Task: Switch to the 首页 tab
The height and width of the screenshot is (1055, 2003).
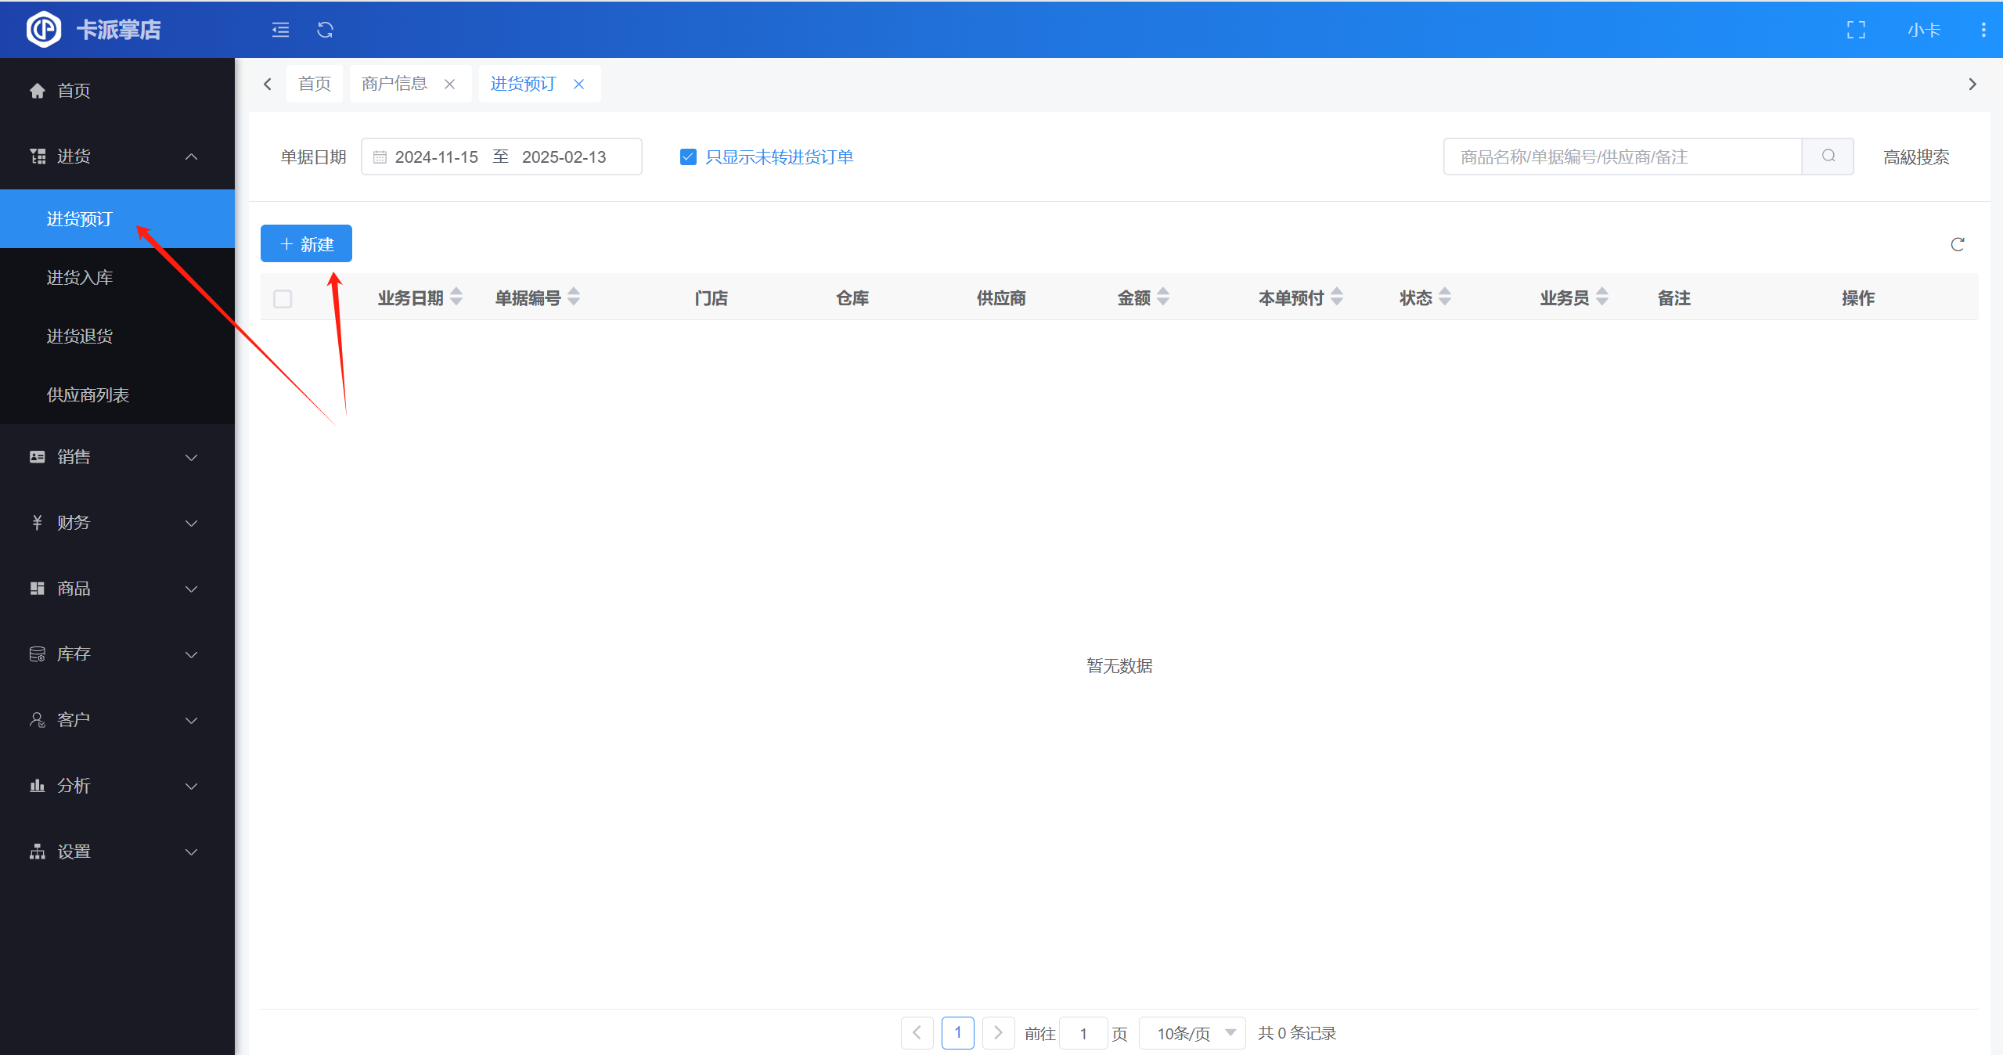Action: click(x=315, y=84)
